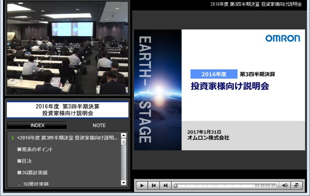This screenshot has height=196, width=310.
Task: Jump to the previous slide chapter
Action: click(x=153, y=186)
